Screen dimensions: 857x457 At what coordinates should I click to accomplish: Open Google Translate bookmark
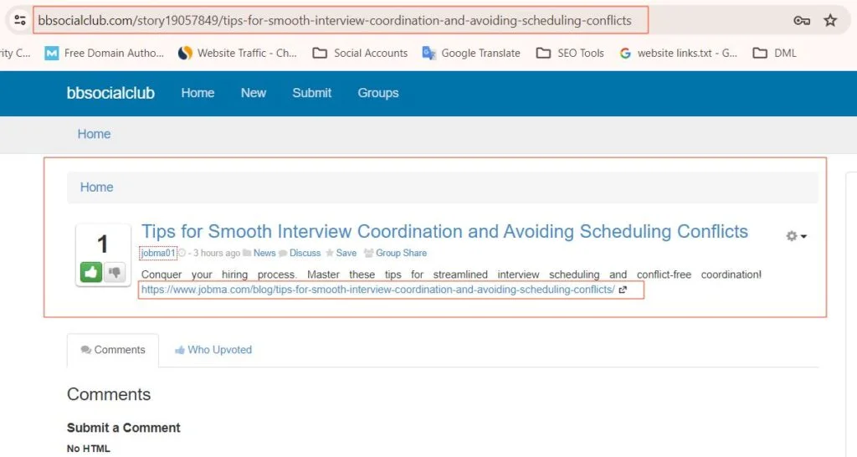pos(471,53)
